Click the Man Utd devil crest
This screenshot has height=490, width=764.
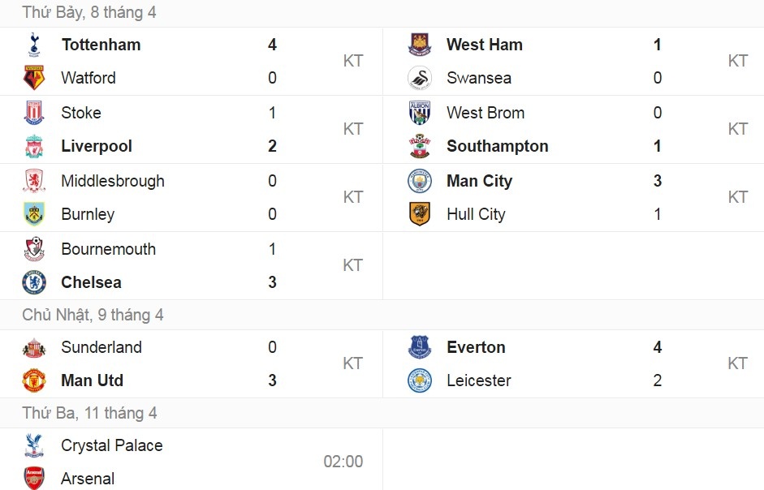[x=33, y=380]
